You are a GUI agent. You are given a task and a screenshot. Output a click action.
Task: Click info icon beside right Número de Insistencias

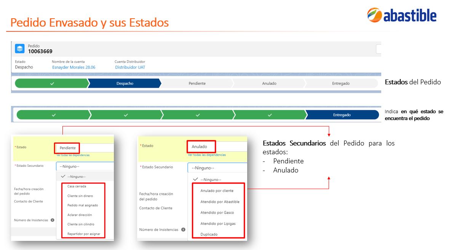click(x=183, y=229)
